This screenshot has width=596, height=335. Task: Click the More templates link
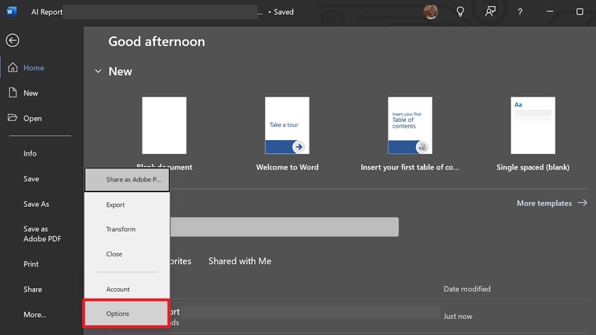coord(552,203)
